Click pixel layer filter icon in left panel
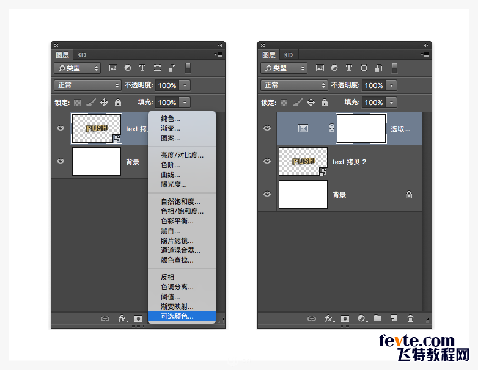 click(x=113, y=68)
